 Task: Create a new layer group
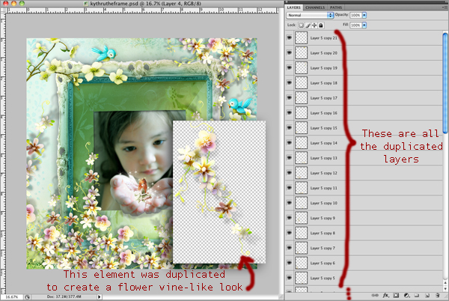pyautogui.click(x=418, y=295)
